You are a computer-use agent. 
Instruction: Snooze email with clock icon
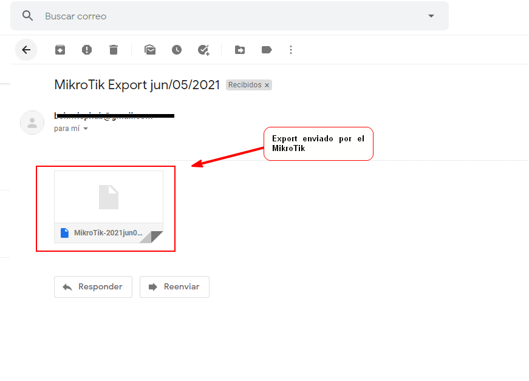[x=177, y=50]
